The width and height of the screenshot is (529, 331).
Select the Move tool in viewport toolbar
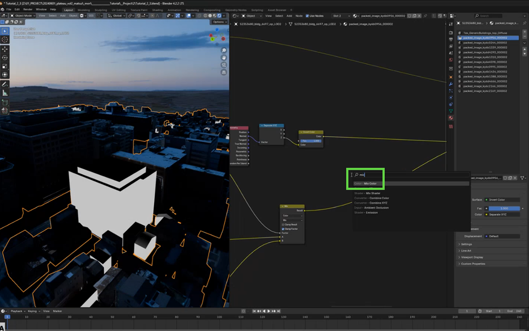pyautogui.click(x=4, y=49)
